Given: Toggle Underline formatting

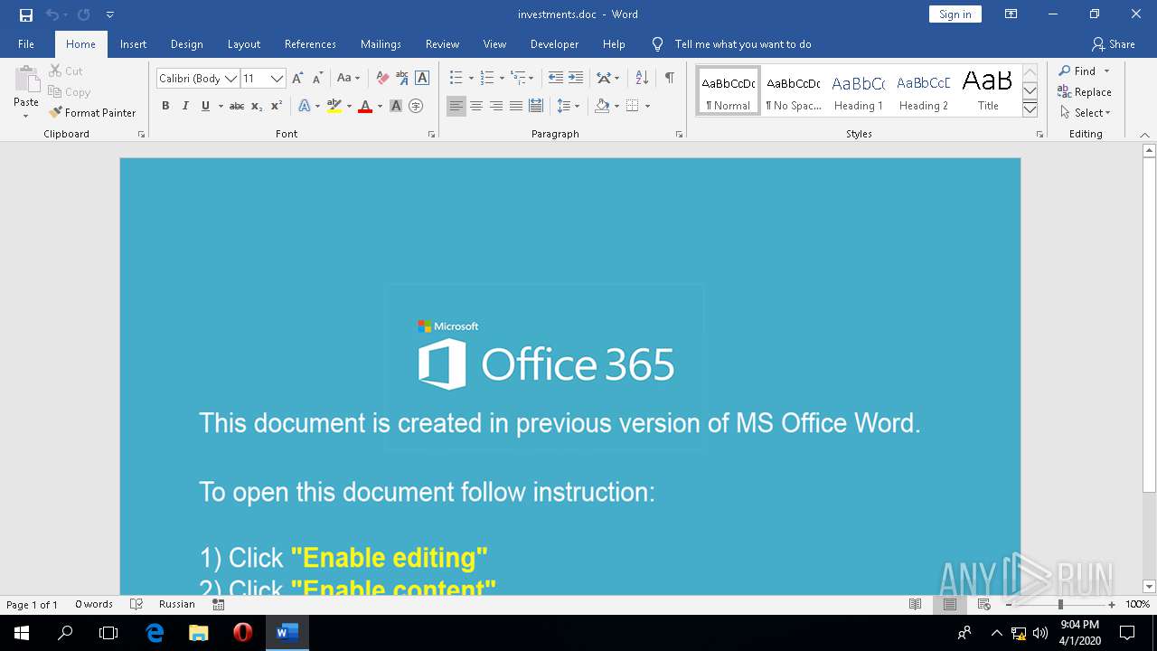Looking at the screenshot, I should click(205, 106).
